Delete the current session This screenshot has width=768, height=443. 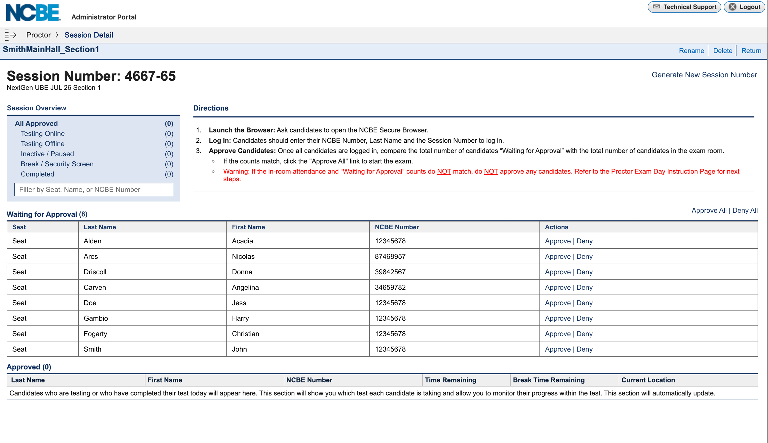722,50
